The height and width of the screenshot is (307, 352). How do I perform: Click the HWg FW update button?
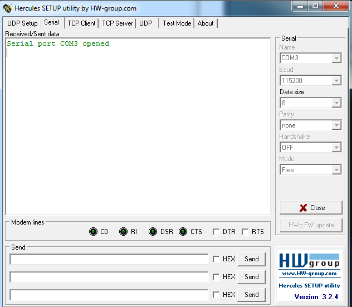(311, 225)
